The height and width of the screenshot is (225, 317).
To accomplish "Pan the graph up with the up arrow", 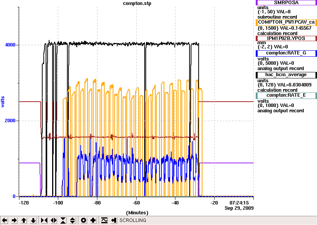I will [24, 220].
